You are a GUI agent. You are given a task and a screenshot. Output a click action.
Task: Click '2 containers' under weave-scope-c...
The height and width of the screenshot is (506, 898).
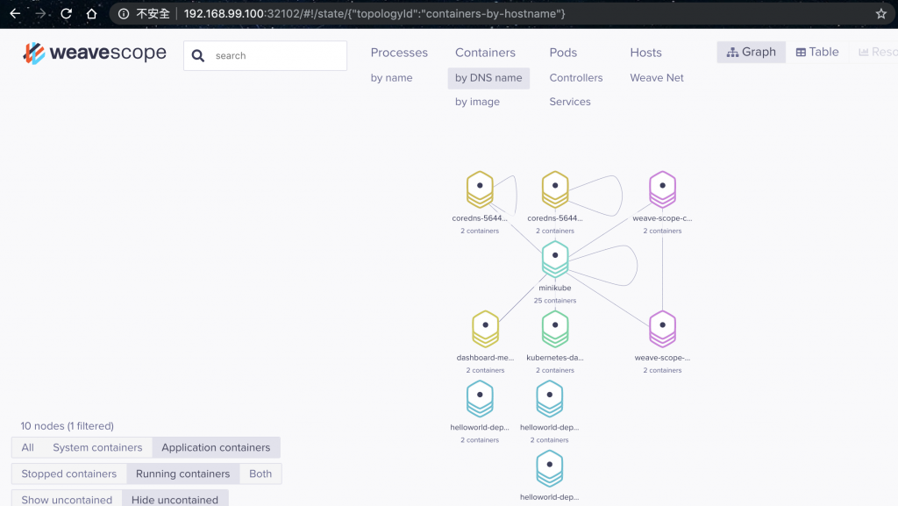tap(663, 231)
